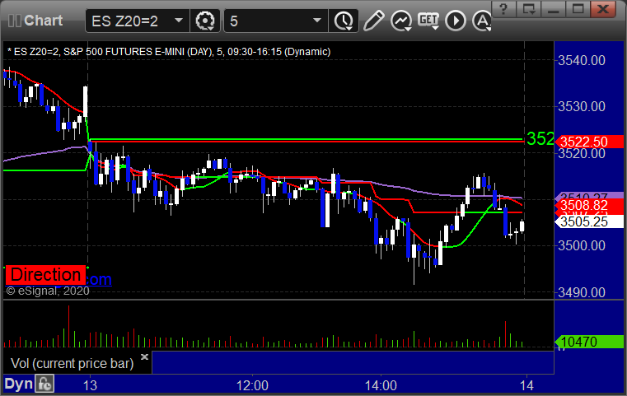Maximize the chart window
This screenshot has height=396, width=627.
(x=578, y=9)
